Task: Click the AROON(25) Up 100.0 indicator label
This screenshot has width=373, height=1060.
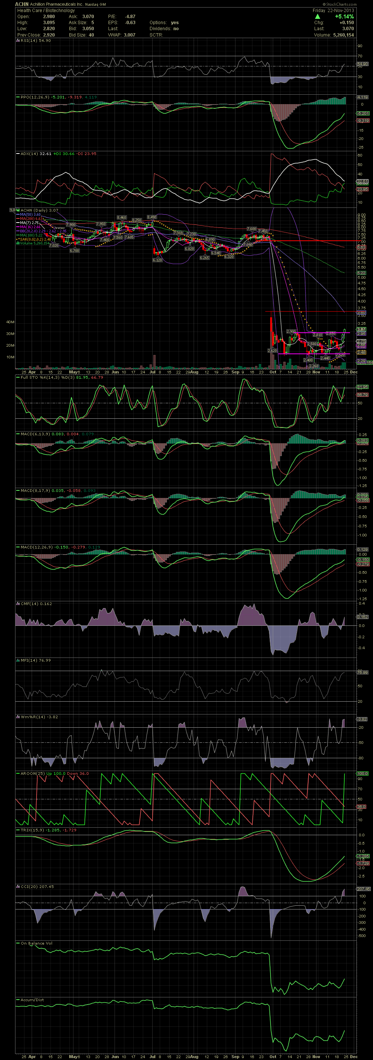Action: click(43, 773)
